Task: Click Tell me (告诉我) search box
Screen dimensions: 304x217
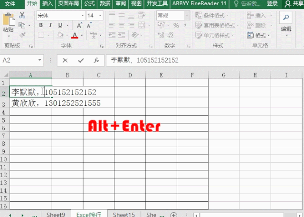Action: tap(247, 4)
